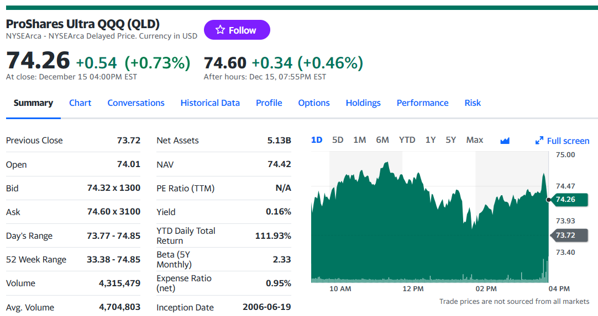This screenshot has width=598, height=316.
Task: Follow the QLD ticker
Action: [x=237, y=30]
